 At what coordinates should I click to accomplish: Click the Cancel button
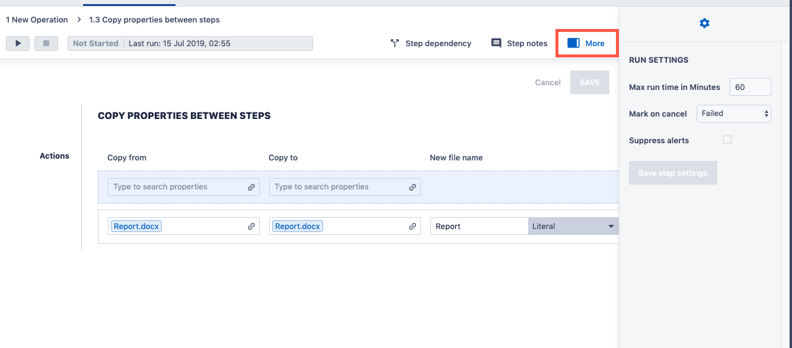[x=547, y=82]
